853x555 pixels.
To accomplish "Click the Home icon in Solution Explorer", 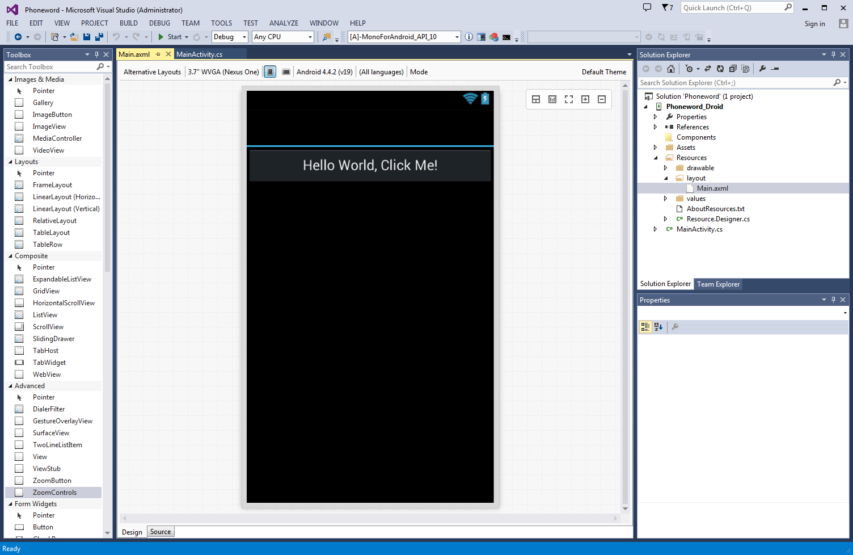I will pos(671,69).
